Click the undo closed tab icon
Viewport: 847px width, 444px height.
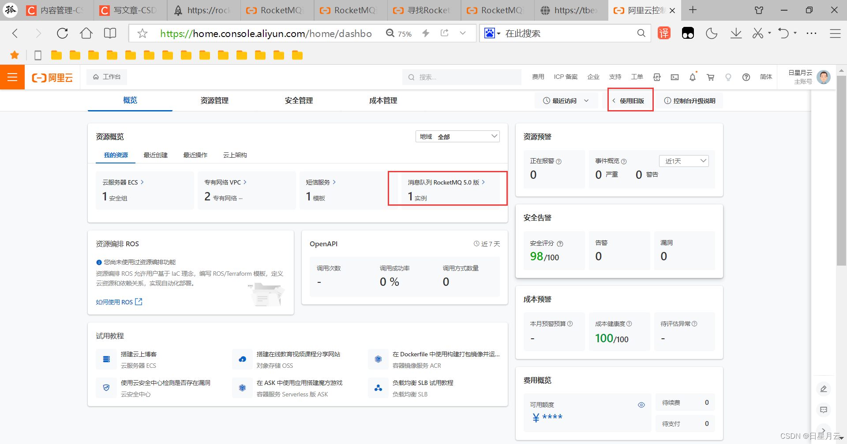(x=783, y=33)
